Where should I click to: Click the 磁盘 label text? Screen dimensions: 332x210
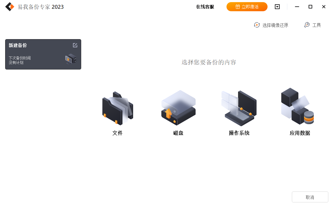(x=178, y=133)
